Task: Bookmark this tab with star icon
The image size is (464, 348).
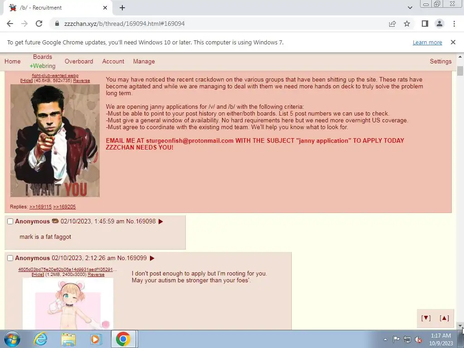Action: (407, 24)
